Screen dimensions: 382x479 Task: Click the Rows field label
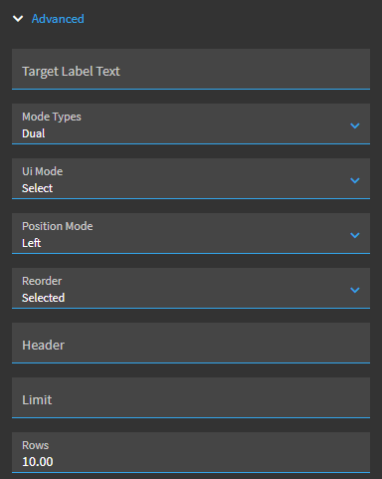[x=35, y=445]
